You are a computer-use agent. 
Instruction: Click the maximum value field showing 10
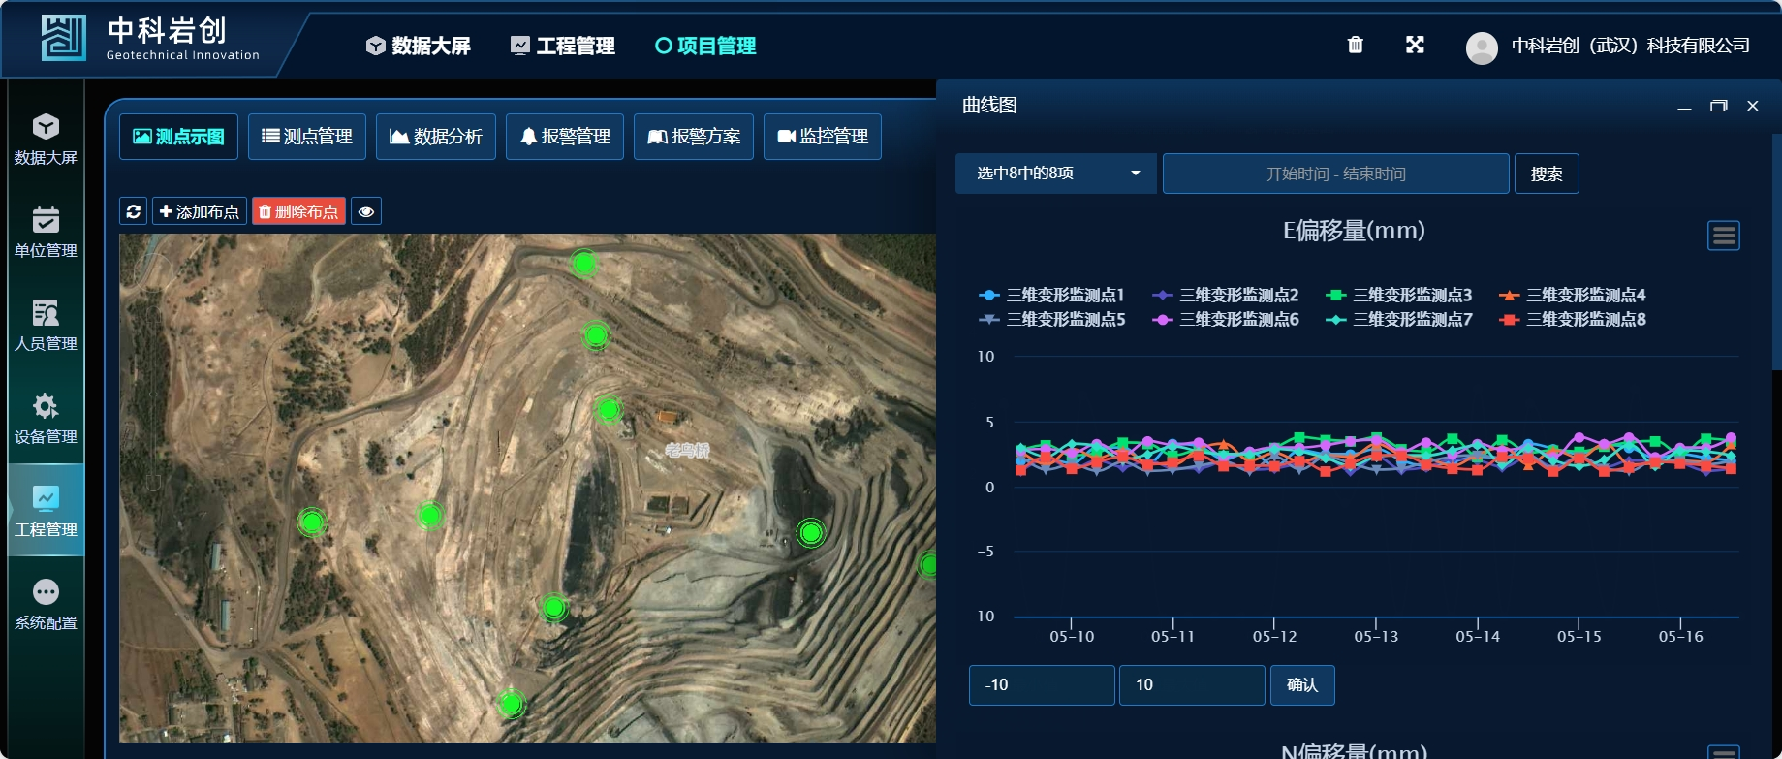tap(1192, 685)
